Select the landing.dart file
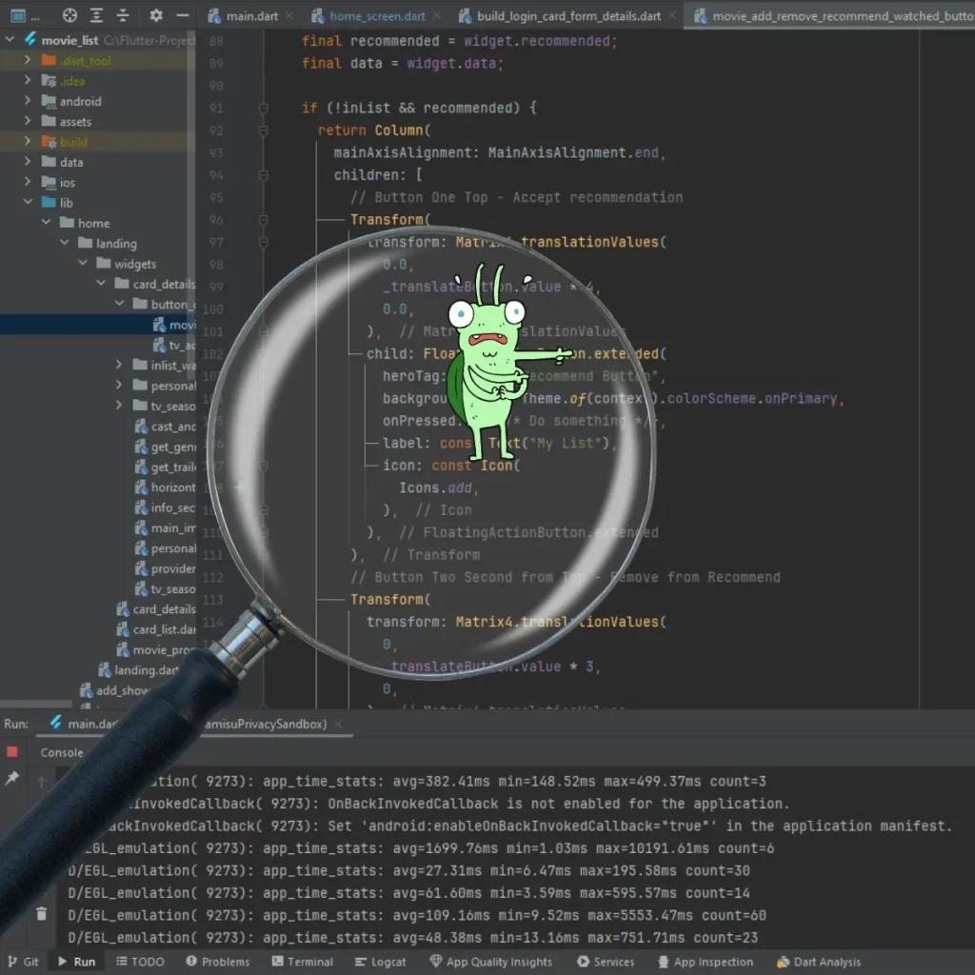This screenshot has width=975, height=975. point(138,669)
